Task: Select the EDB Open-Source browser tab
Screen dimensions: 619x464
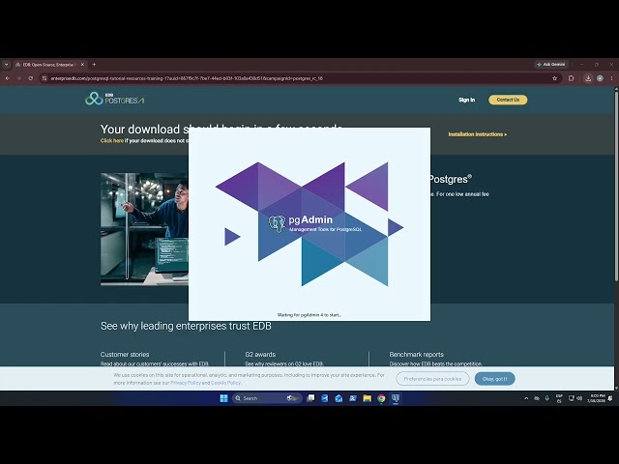Action: click(x=49, y=65)
